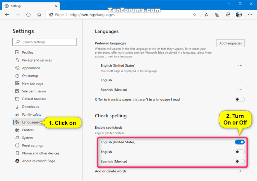This screenshot has height=181, width=257.
Task: Close the Settings tab
Action: pyautogui.click(x=56, y=6)
